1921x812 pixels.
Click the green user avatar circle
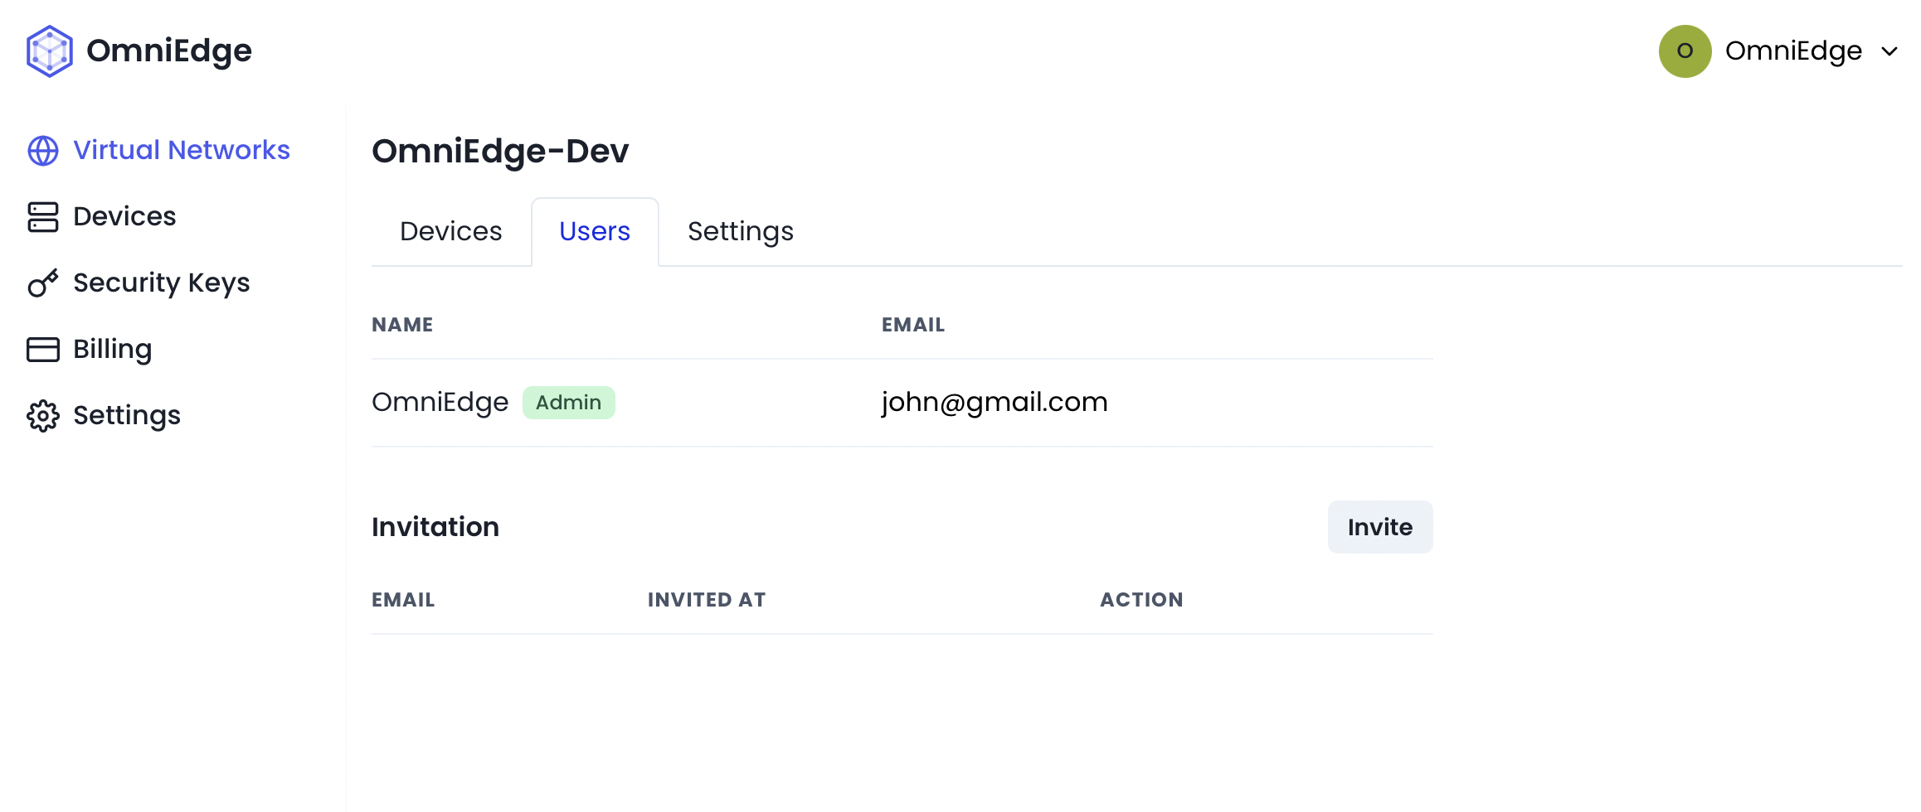1685,51
